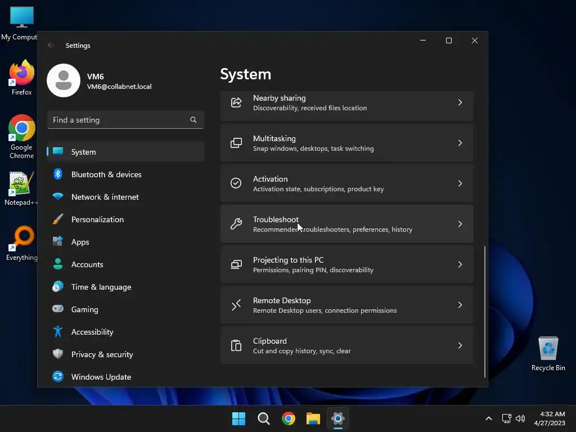The image size is (576, 432).
Task: Click the Accounts person icon in sidebar
Action: tap(58, 264)
